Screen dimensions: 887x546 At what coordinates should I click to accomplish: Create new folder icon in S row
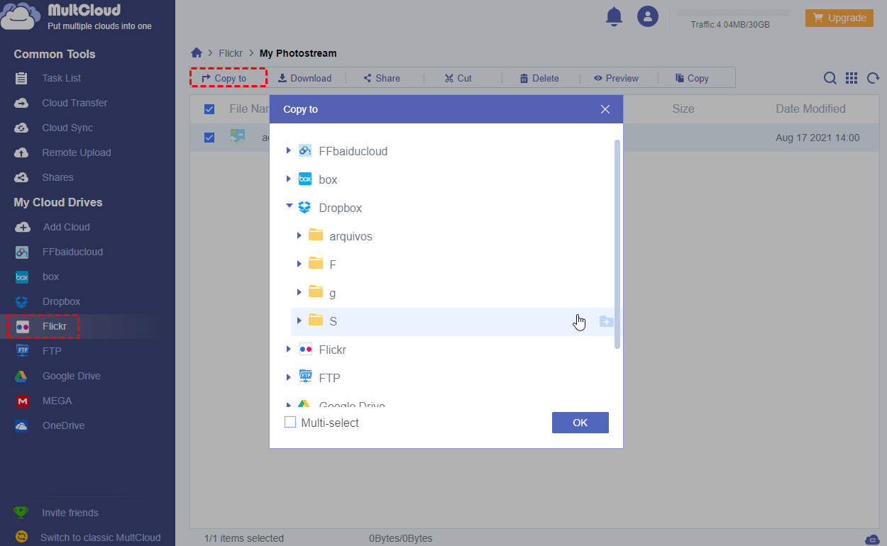(606, 321)
